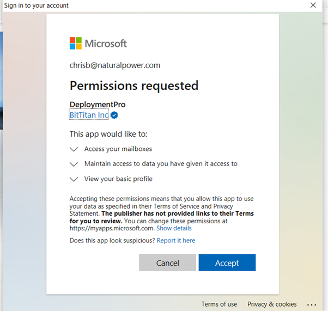The image size is (328, 311).
Task: Click the Permissions requested heading
Action: point(134,86)
